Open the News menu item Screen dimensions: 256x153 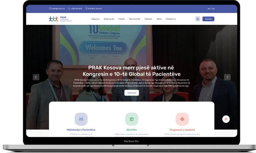coord(159,19)
